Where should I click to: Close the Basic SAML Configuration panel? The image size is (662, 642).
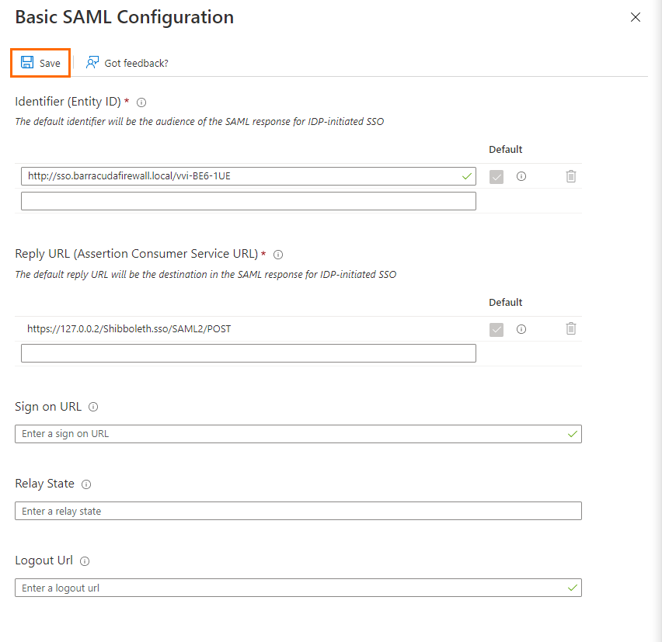(x=636, y=16)
